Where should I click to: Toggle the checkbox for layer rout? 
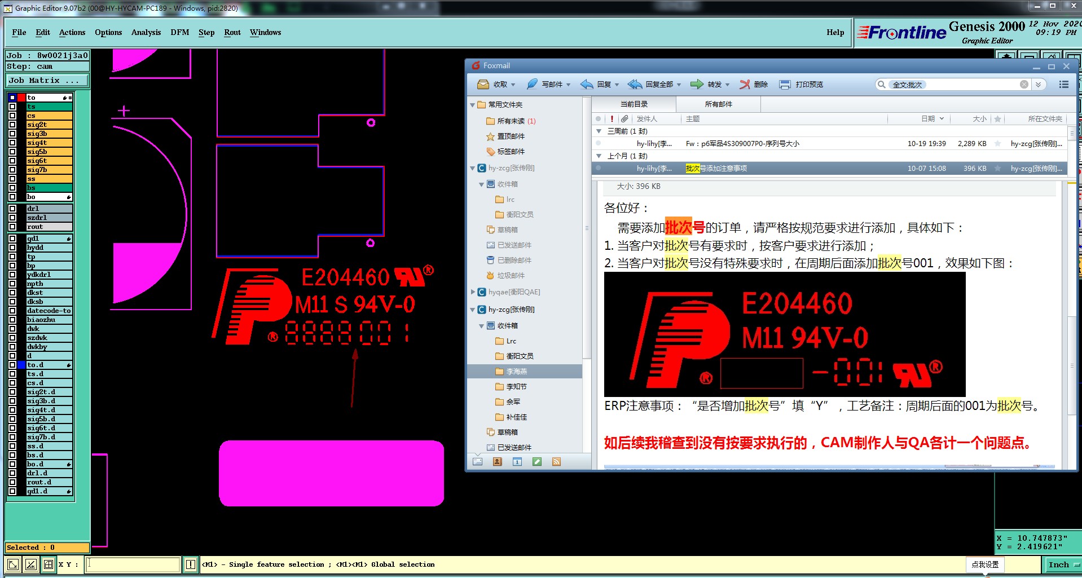pyautogui.click(x=12, y=227)
